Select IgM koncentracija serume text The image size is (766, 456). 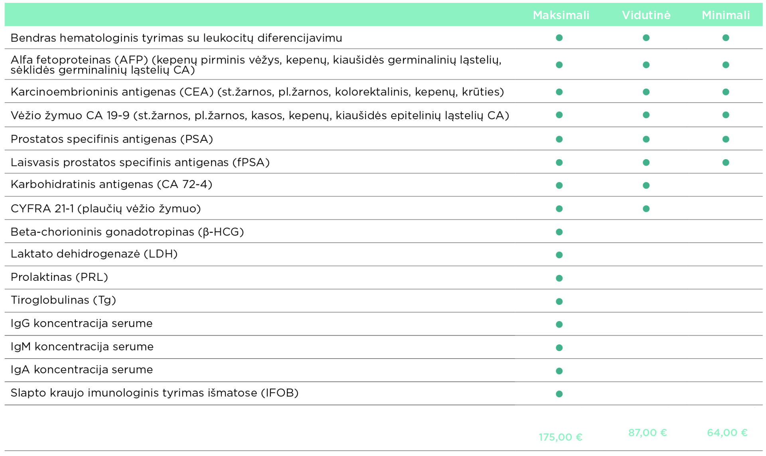pyautogui.click(x=82, y=346)
